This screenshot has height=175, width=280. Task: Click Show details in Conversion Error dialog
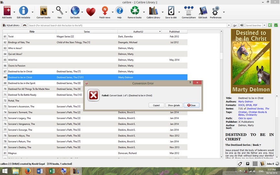pyautogui.click(x=174, y=105)
